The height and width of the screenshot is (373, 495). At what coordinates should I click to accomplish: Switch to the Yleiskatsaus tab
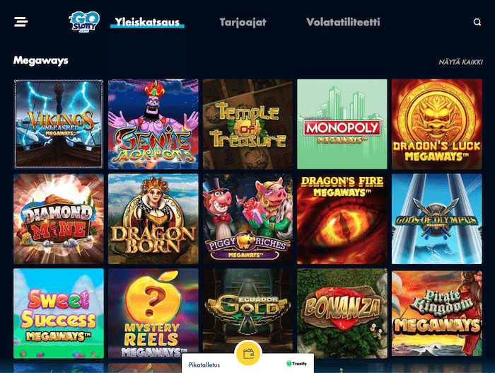pos(147,22)
